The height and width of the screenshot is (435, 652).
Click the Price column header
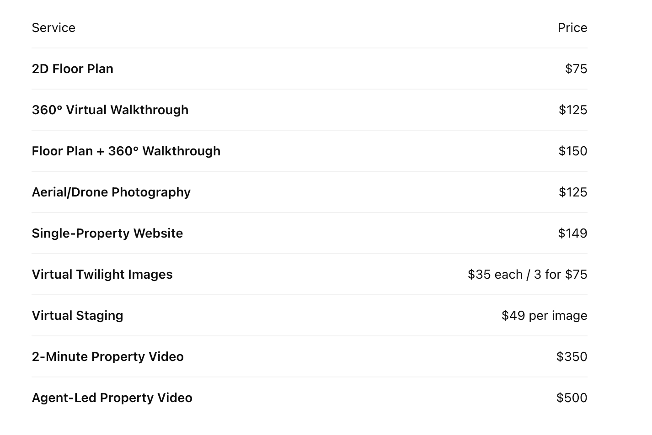pos(572,28)
